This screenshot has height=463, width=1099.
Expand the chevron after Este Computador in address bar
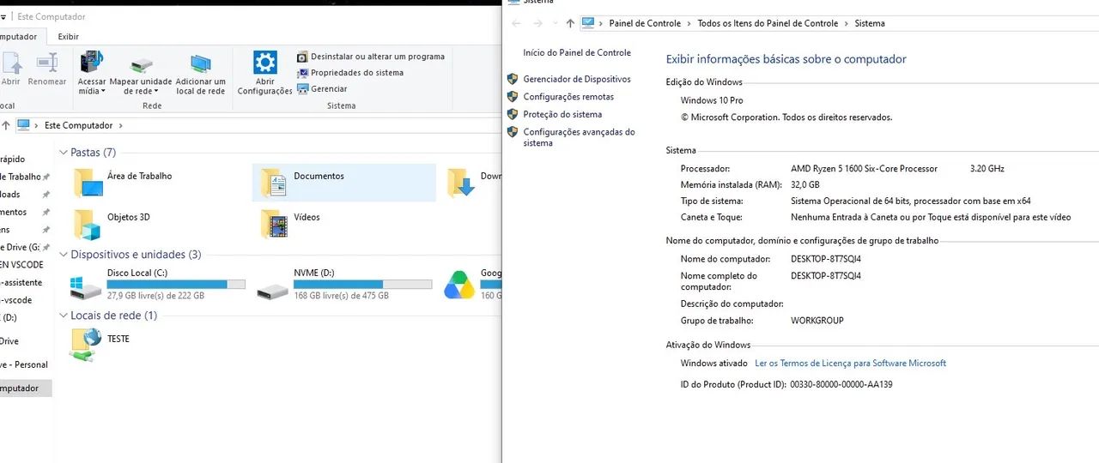tap(121, 125)
